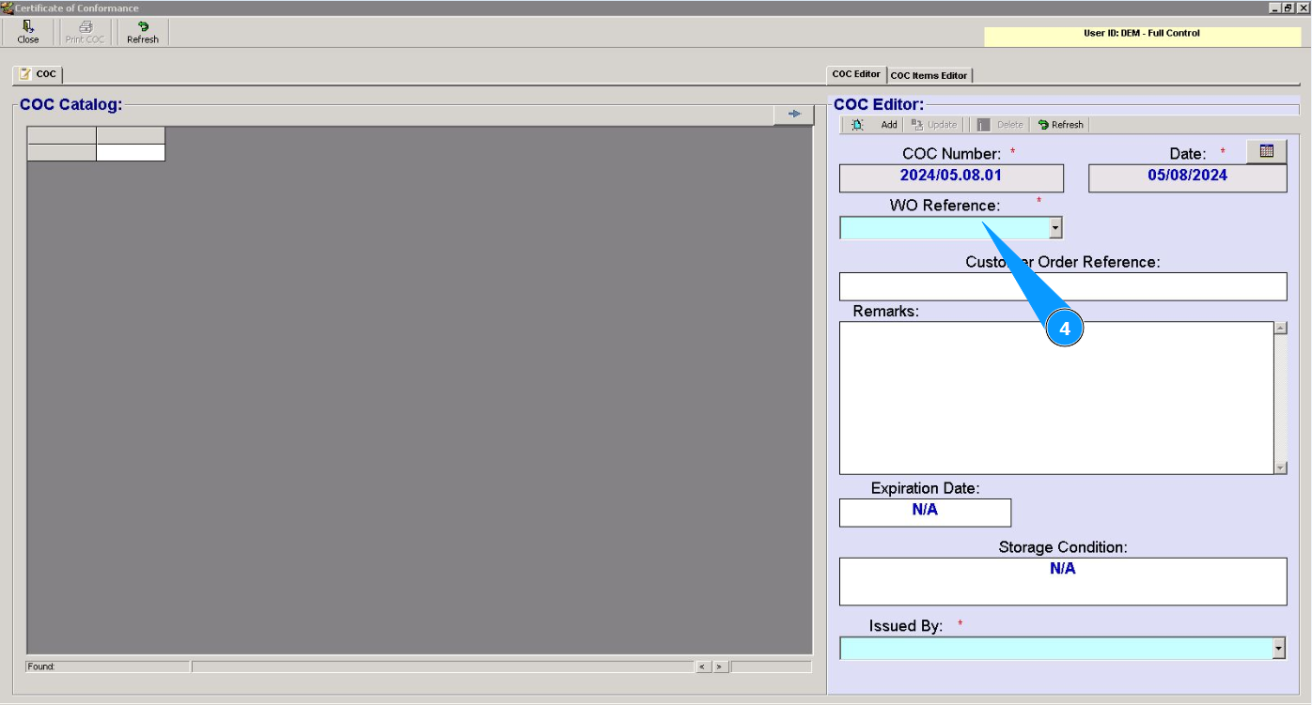Click catalog scroll left arrow
This screenshot has width=1312, height=705.
702,667
